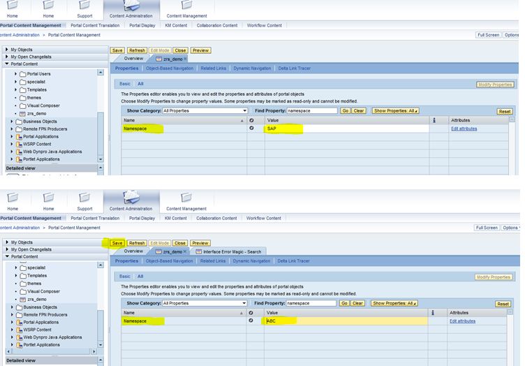Click info column icon in upper table

(434, 120)
